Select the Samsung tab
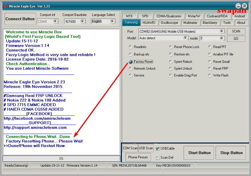 pyautogui.click(x=131, y=22)
